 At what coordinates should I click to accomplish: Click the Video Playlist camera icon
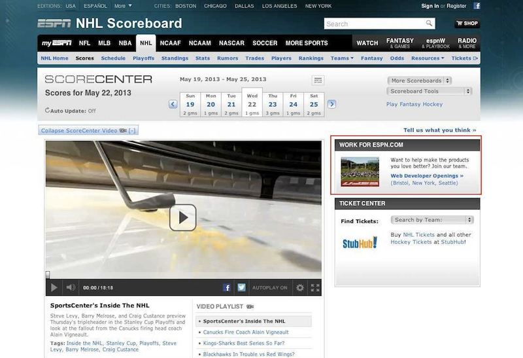tap(250, 306)
